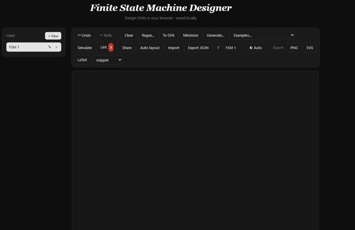355x230 pixels.
Task: Export the diagram as SVG
Action: coord(310,48)
